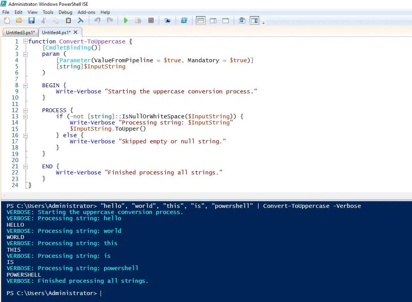Collapse the if block on line 13
Viewport: 412px width, 302px height.
[x=25, y=116]
